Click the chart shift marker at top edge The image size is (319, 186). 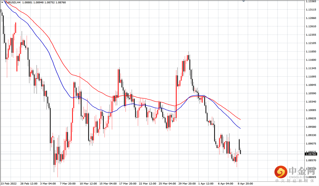[x=244, y=1]
